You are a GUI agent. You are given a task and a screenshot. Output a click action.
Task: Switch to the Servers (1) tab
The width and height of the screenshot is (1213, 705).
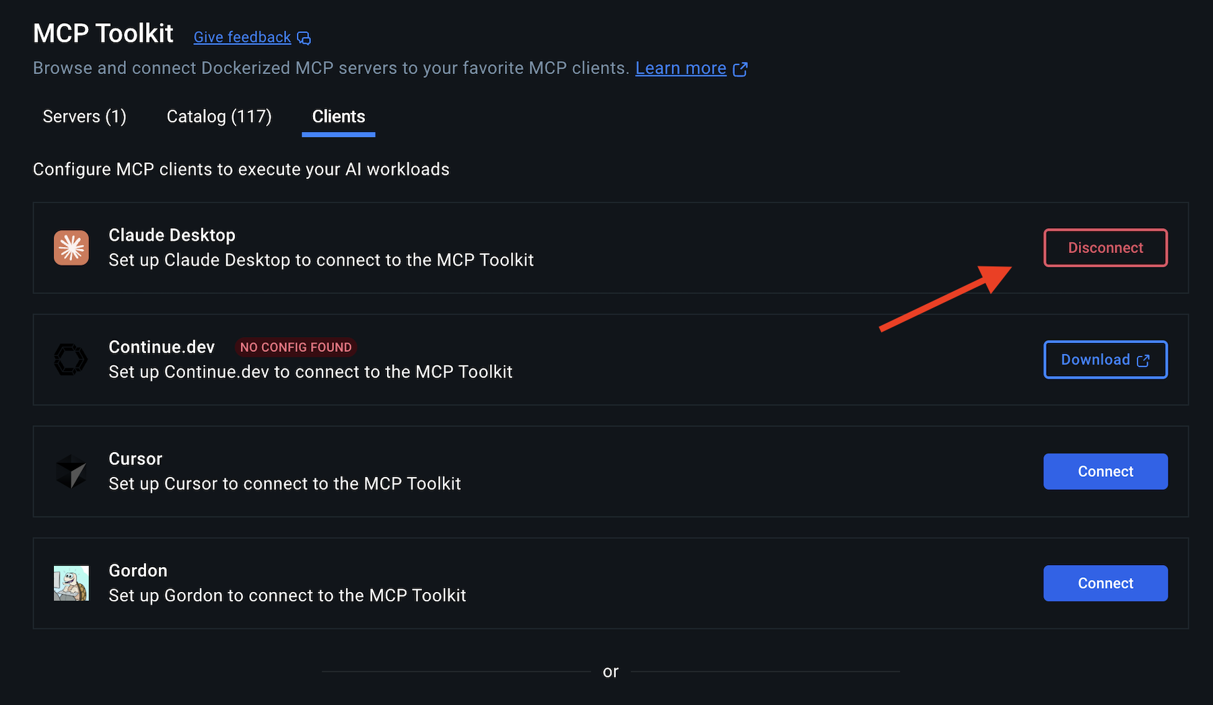[84, 116]
